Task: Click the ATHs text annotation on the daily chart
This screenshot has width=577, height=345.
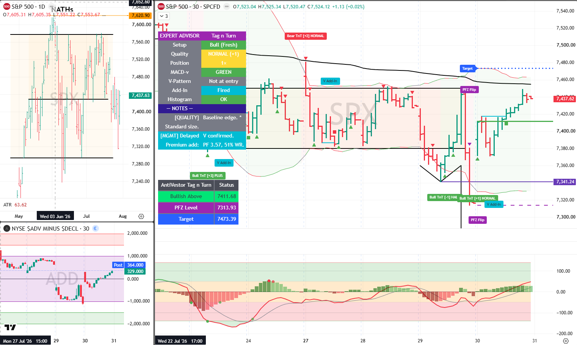Action: point(62,9)
